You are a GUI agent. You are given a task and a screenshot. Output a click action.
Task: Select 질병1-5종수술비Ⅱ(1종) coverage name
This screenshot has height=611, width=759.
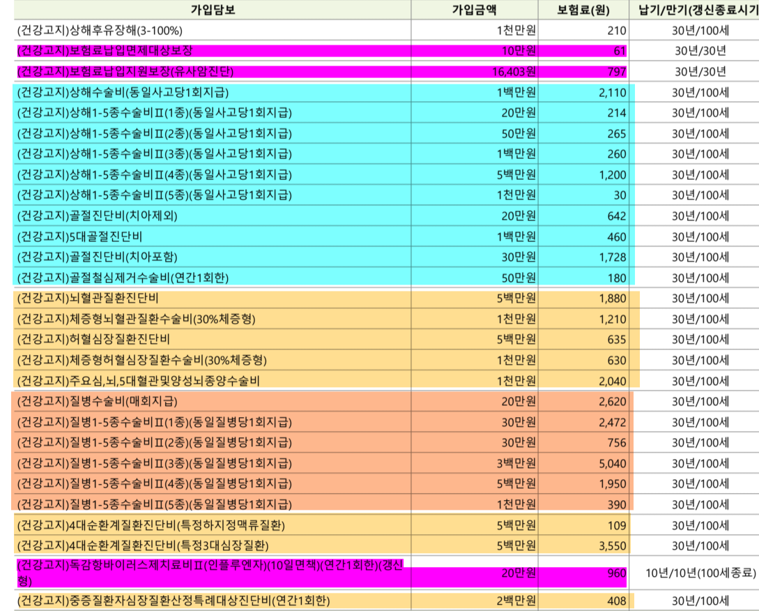tap(155, 422)
